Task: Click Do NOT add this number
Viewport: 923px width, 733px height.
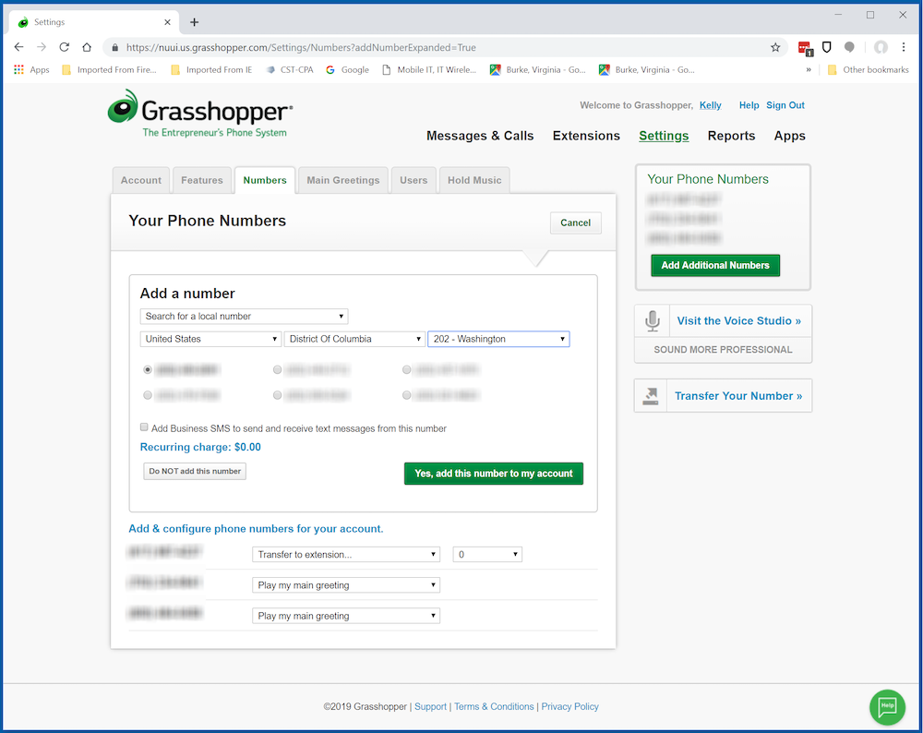Action: click(195, 471)
